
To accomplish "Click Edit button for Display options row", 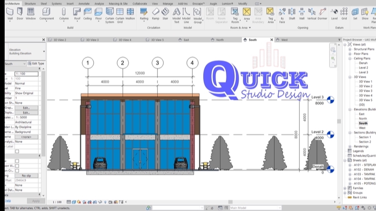I will point(26,112).
